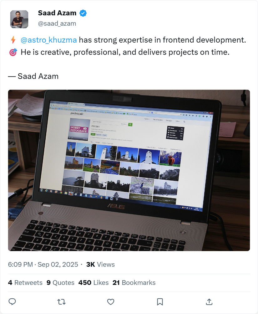Show the 9 Quotes list

coord(60,283)
